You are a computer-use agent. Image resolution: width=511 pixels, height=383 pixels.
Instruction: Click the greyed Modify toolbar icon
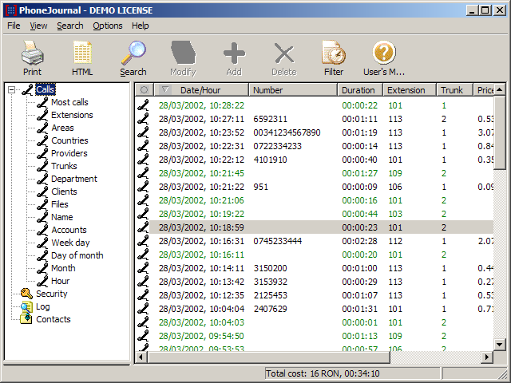pos(183,53)
